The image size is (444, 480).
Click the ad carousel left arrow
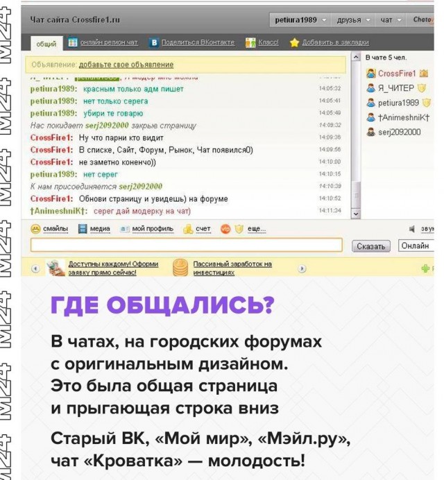click(x=35, y=268)
